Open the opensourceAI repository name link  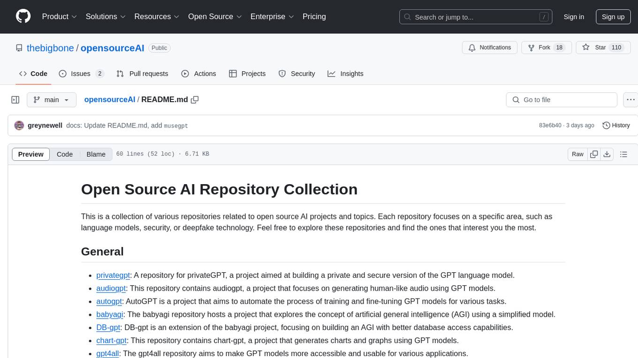point(113,48)
